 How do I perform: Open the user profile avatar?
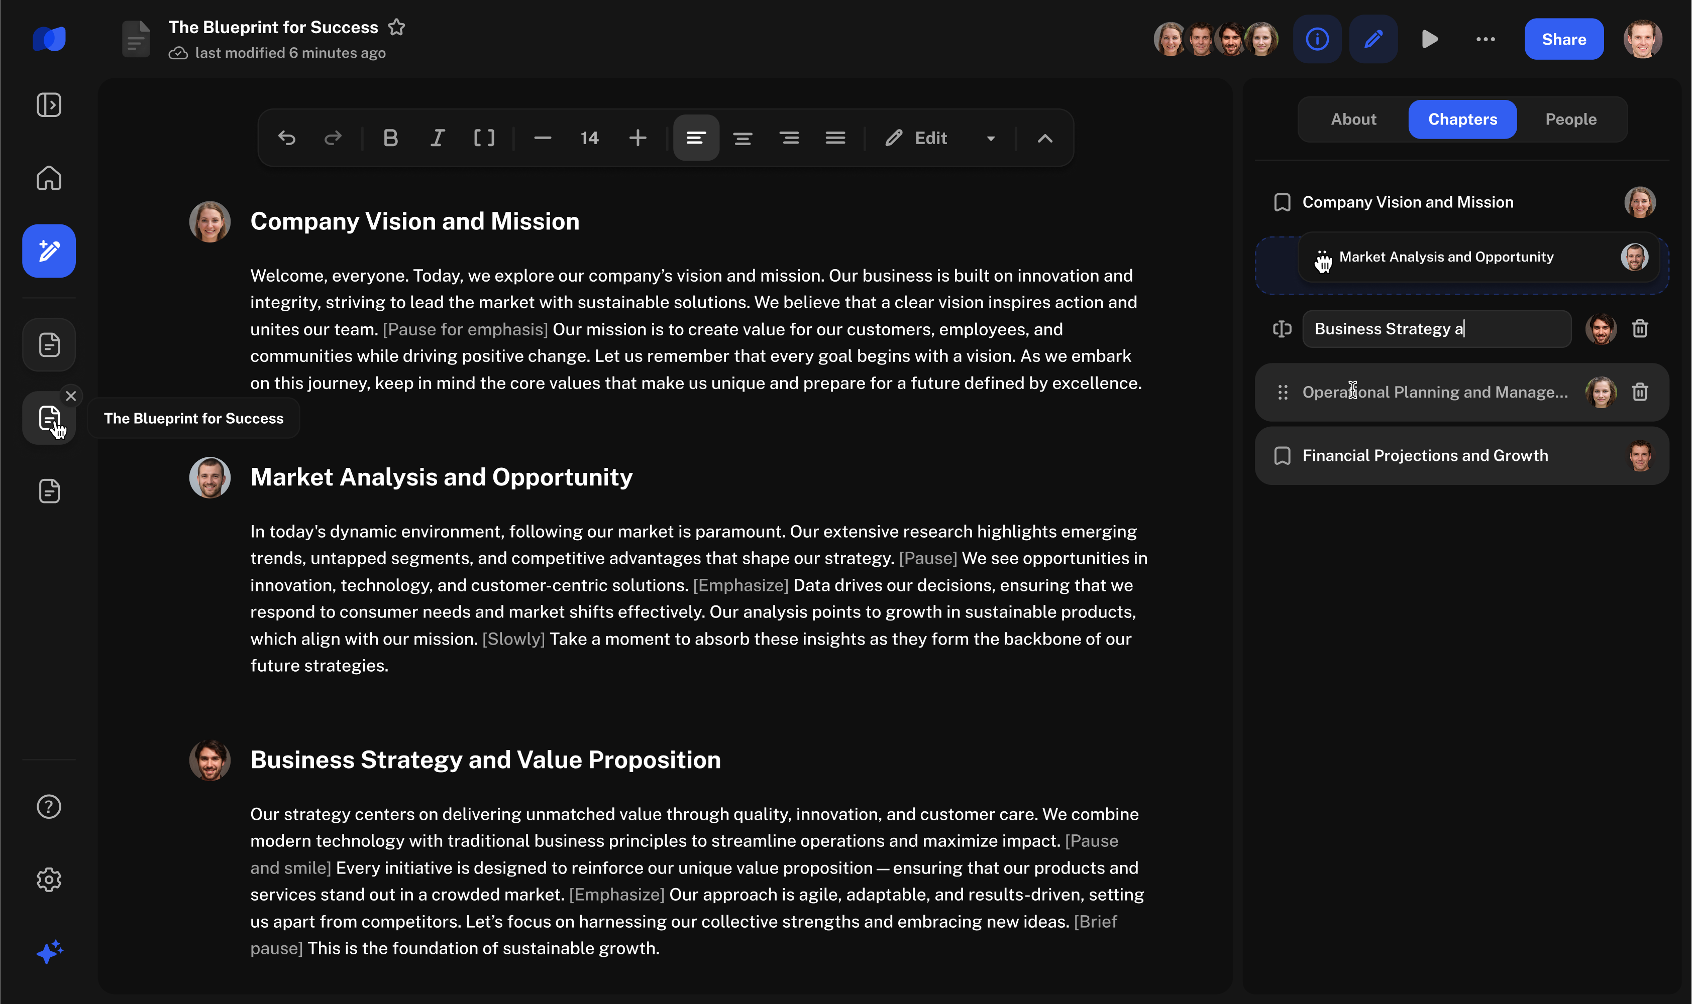point(1643,39)
